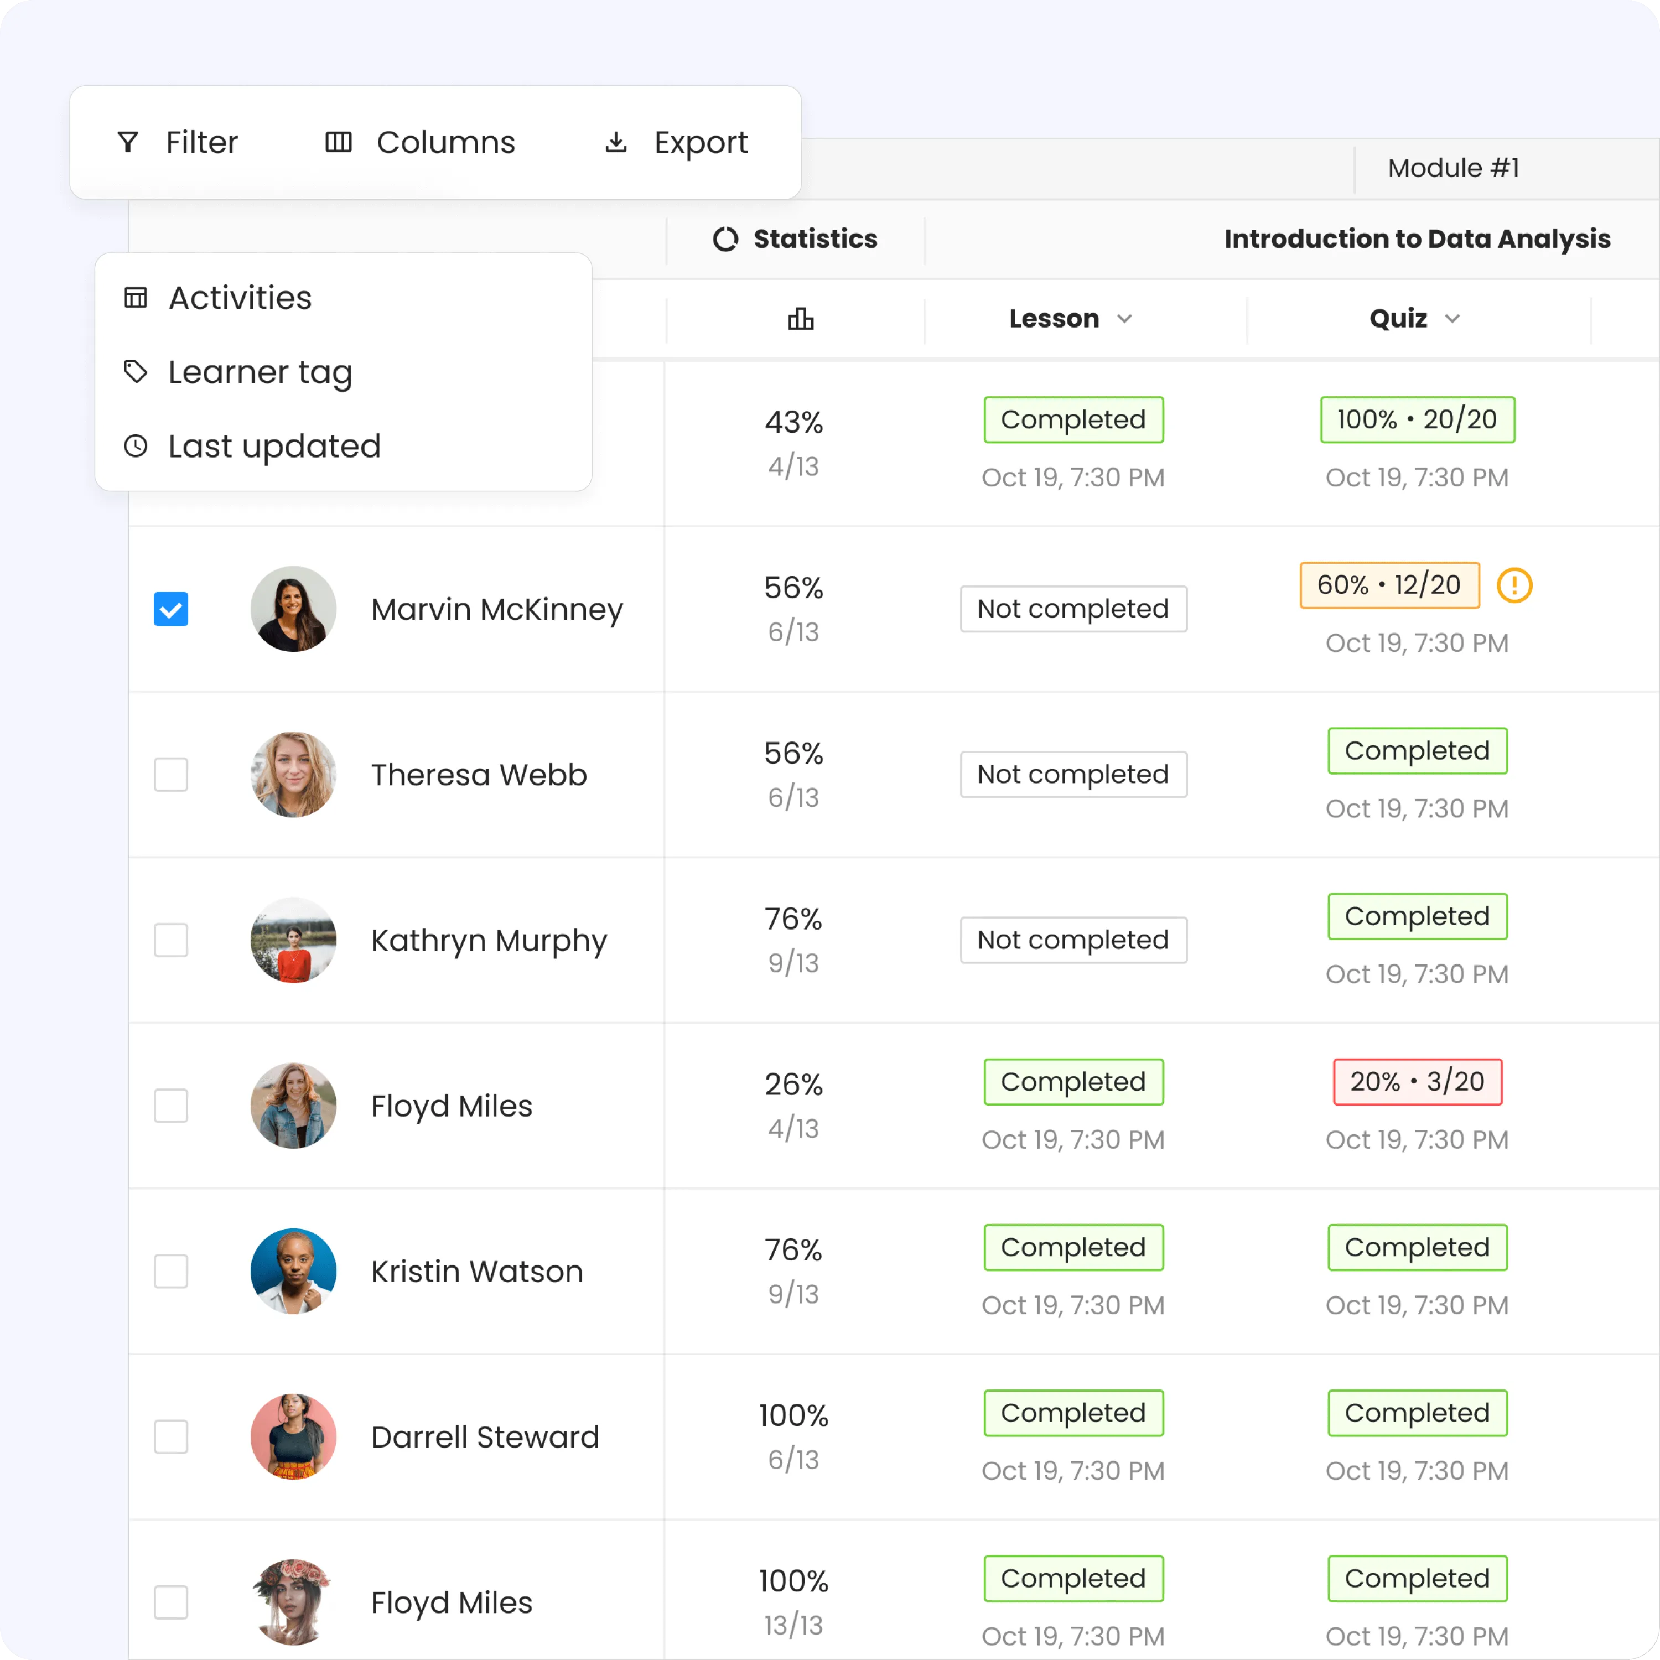Click the name Darrell Steward

tap(485, 1438)
